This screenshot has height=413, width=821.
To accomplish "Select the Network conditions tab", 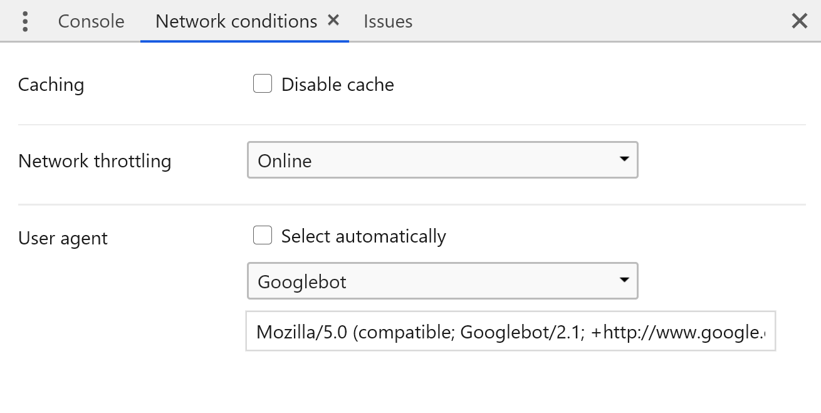I will pyautogui.click(x=236, y=21).
